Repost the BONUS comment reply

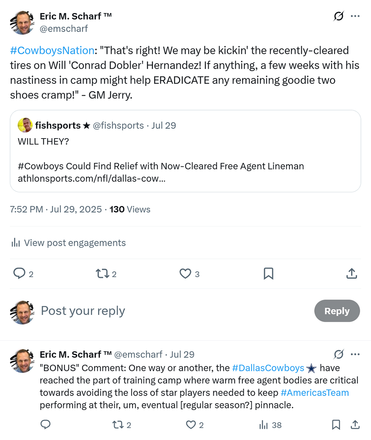pos(117,425)
